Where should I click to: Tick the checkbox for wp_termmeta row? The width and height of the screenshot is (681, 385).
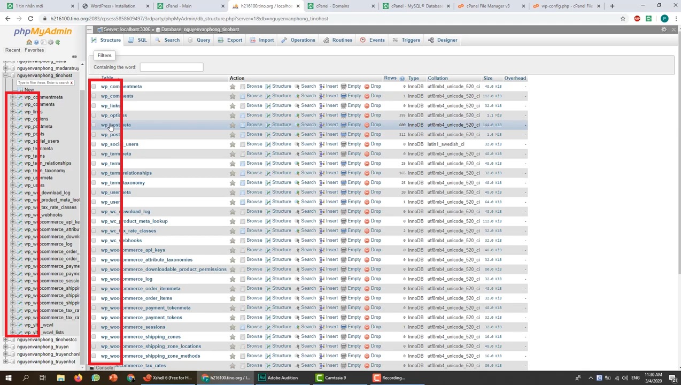94,154
